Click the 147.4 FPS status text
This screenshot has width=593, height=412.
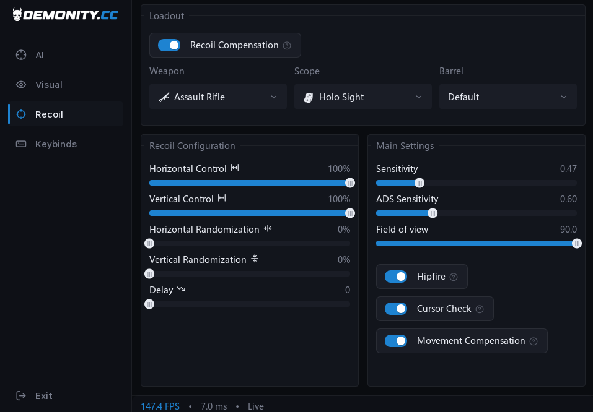pyautogui.click(x=160, y=406)
